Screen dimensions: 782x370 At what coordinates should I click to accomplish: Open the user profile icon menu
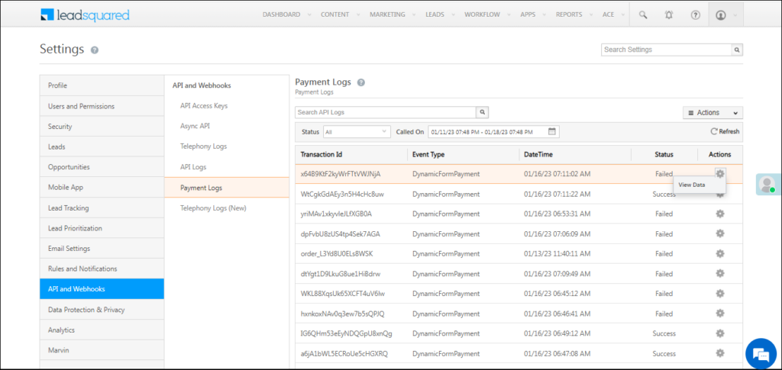pyautogui.click(x=725, y=15)
